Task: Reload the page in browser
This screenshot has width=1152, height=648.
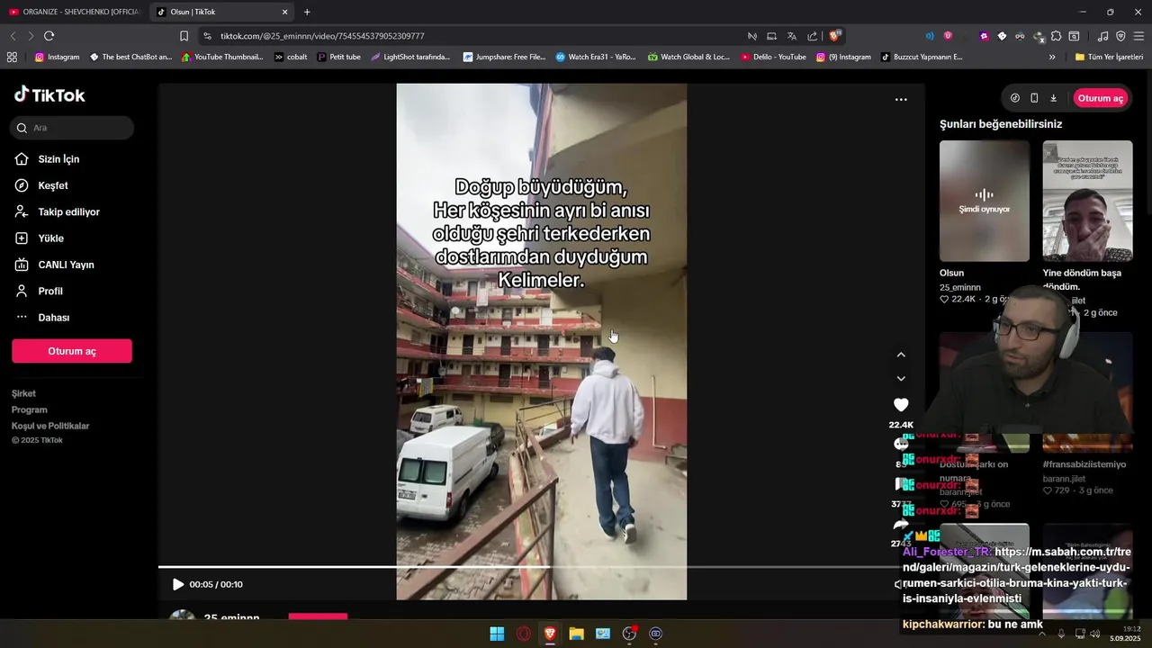Action: (x=49, y=36)
